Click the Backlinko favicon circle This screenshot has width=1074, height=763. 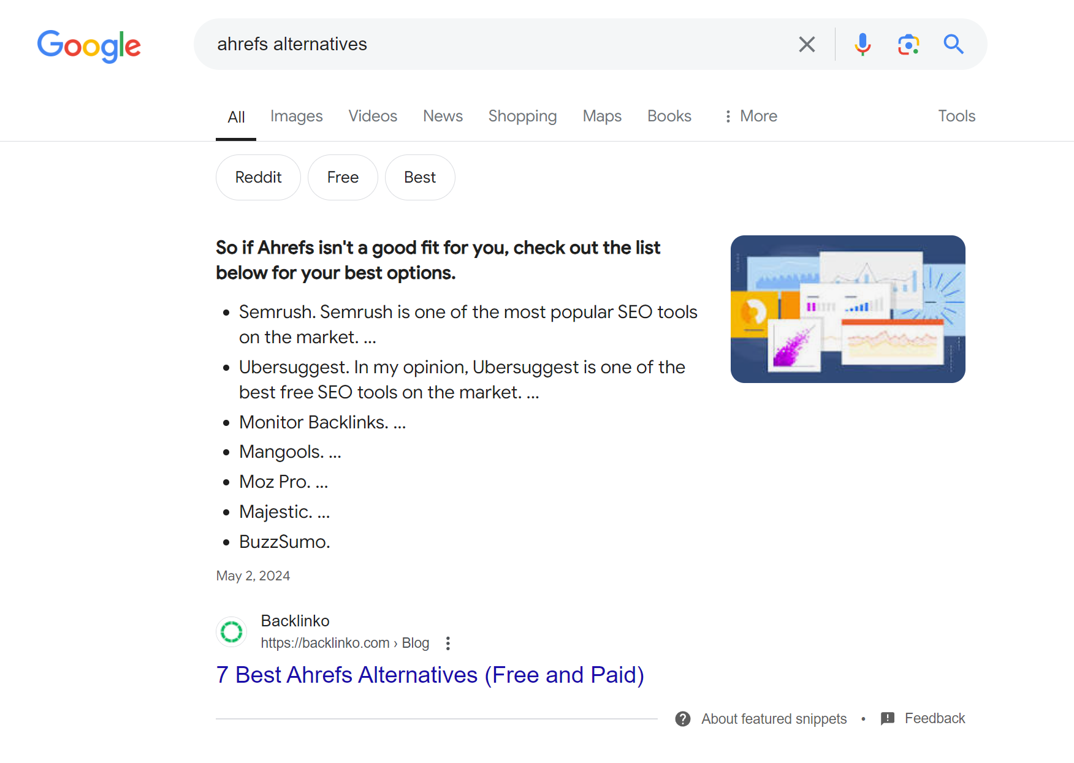[x=232, y=632]
